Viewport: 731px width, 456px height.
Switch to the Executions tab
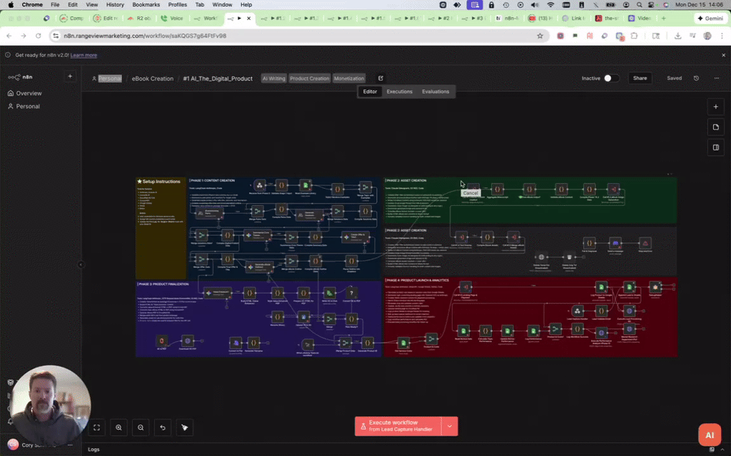point(399,91)
